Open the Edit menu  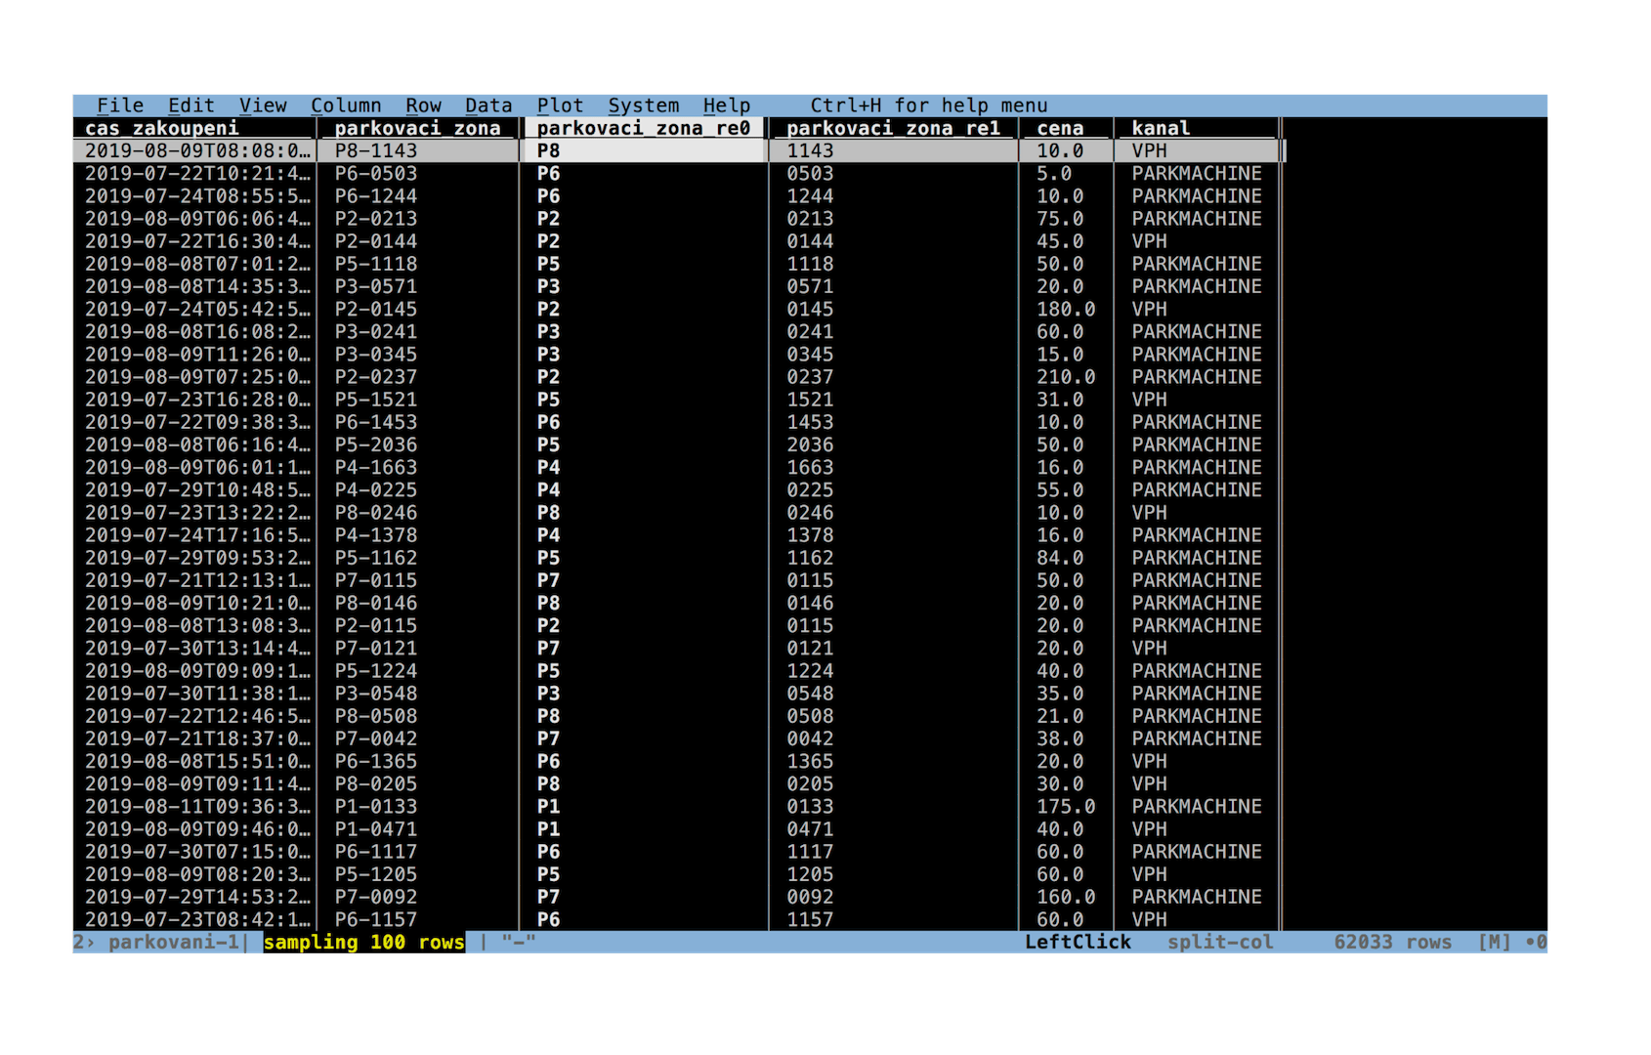tap(191, 105)
